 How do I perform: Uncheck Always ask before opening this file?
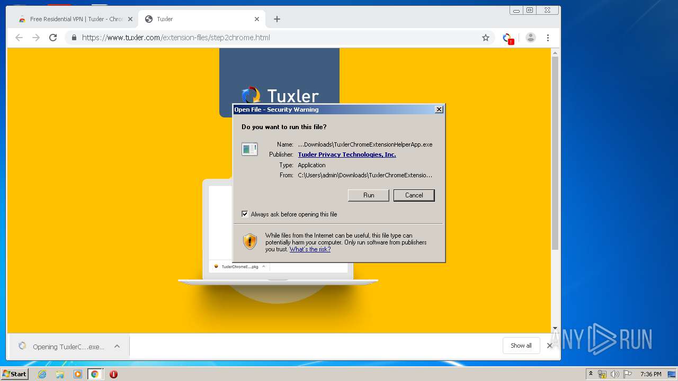pos(245,214)
